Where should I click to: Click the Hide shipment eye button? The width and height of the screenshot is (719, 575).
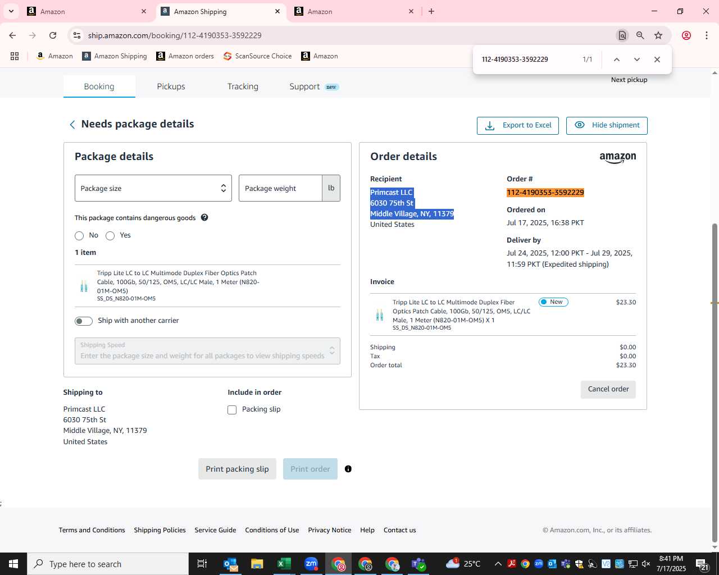[x=607, y=125]
